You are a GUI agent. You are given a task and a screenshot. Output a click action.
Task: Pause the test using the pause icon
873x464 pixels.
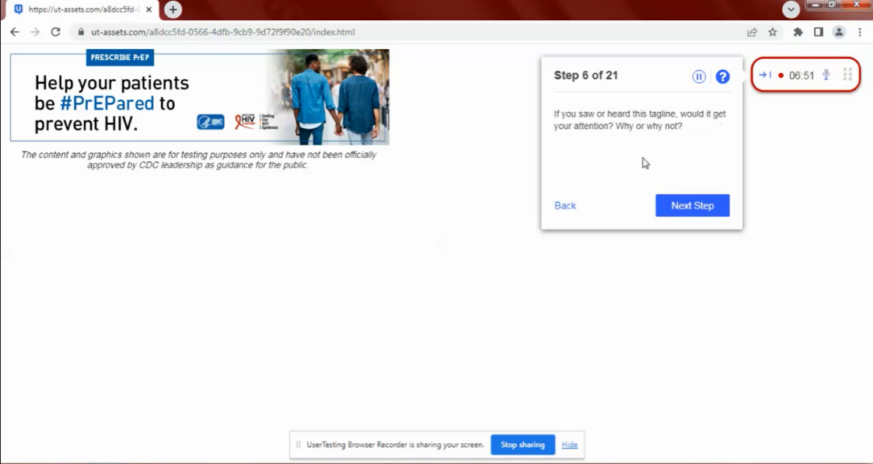(699, 76)
